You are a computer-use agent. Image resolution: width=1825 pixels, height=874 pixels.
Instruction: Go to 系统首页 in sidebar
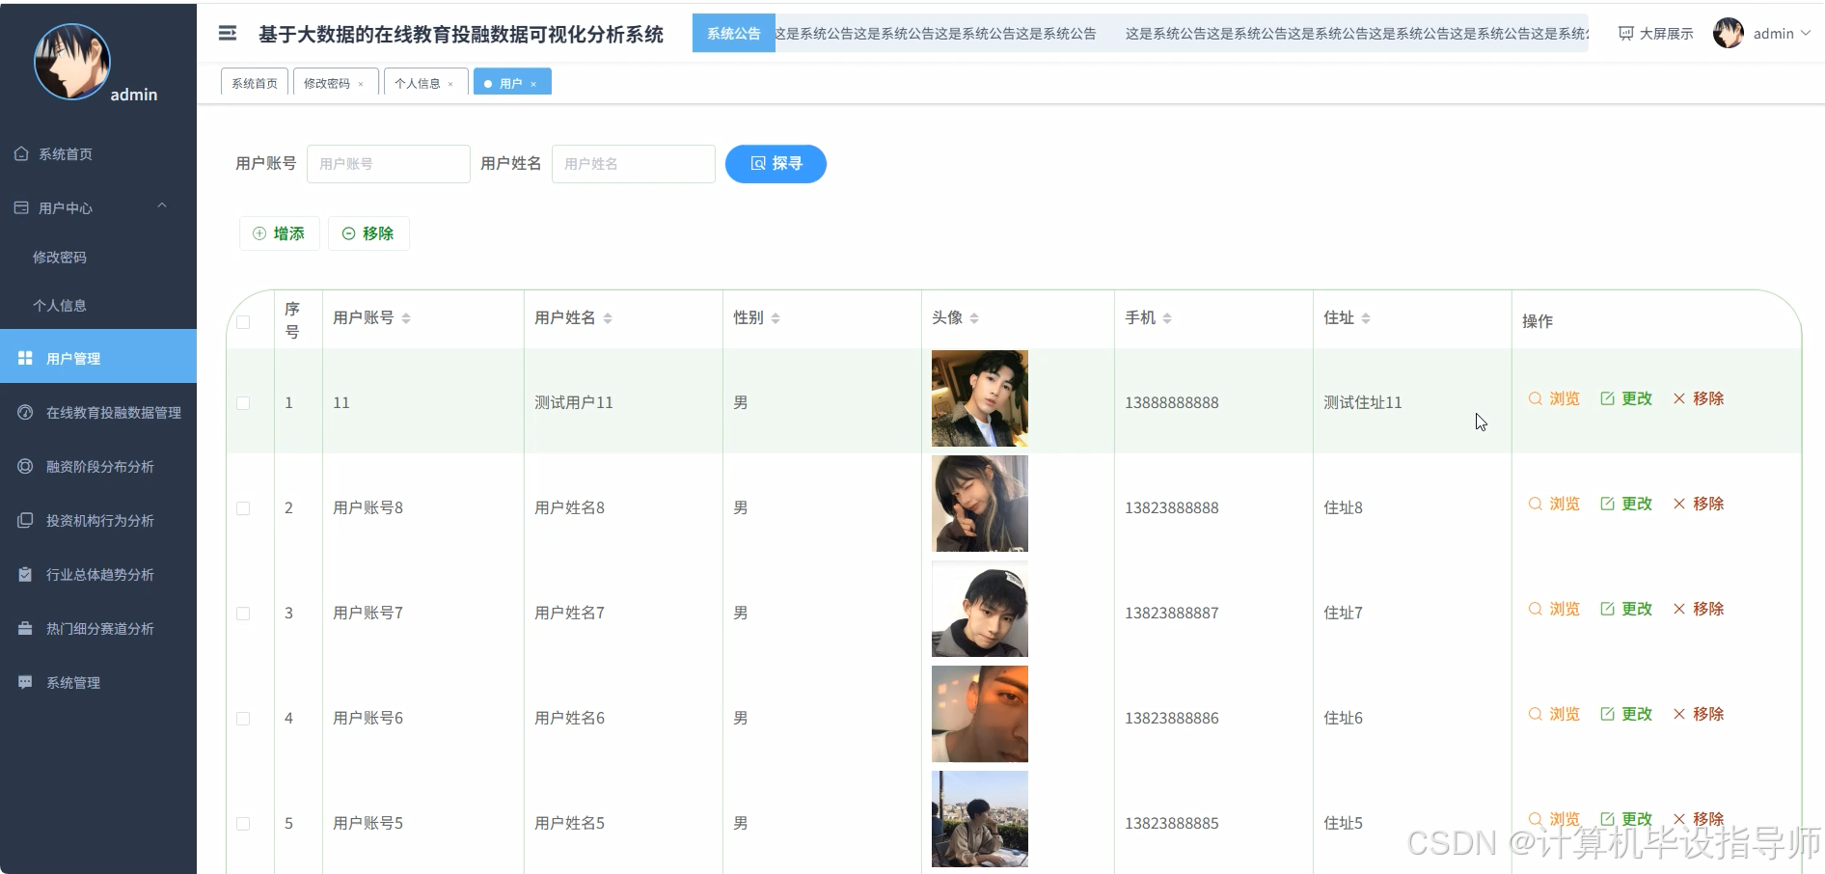[98, 154]
